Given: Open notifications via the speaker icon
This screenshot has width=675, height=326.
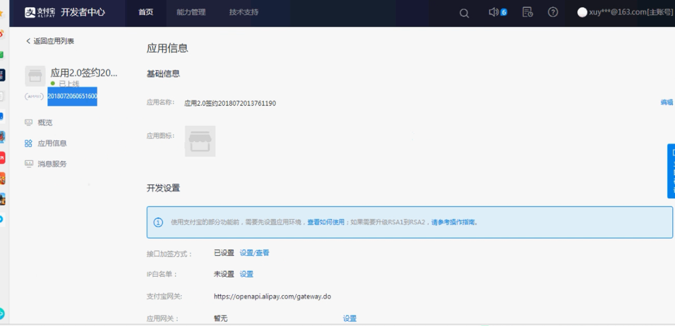Looking at the screenshot, I should coord(494,12).
